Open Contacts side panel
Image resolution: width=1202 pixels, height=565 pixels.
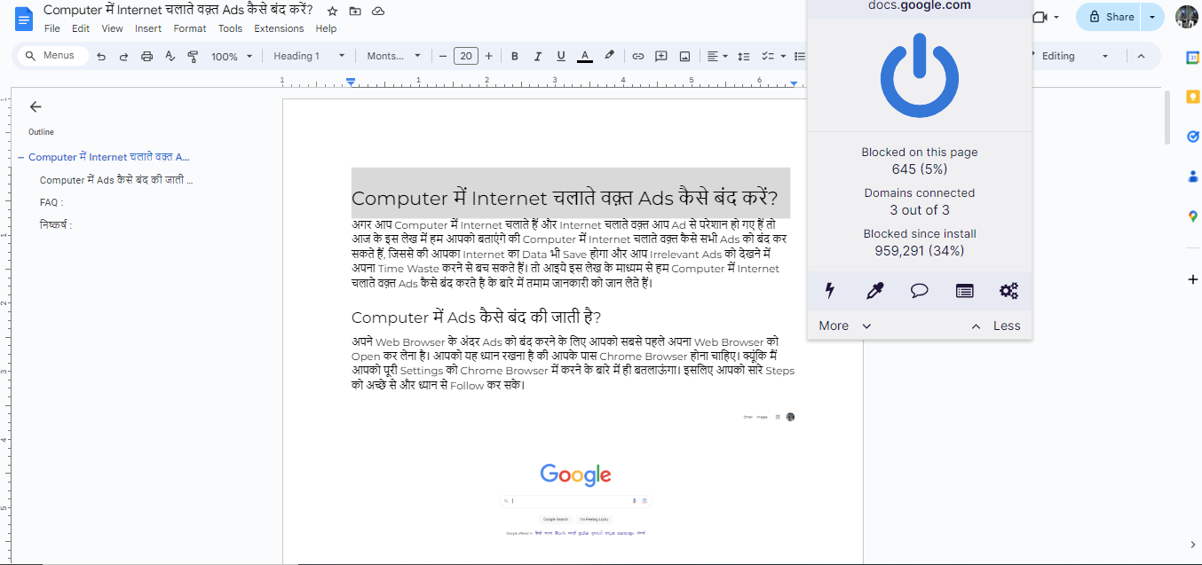1193,176
